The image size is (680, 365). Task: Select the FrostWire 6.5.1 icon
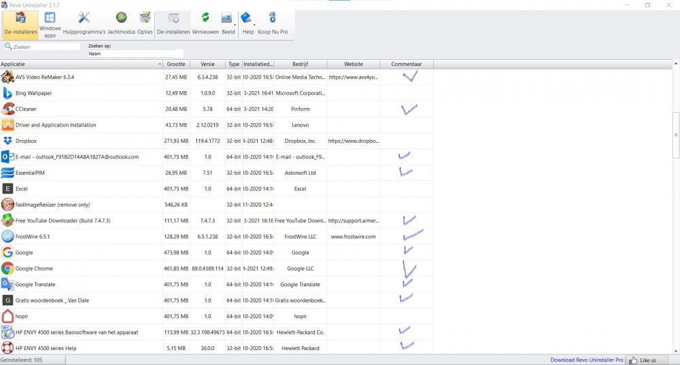point(7,237)
